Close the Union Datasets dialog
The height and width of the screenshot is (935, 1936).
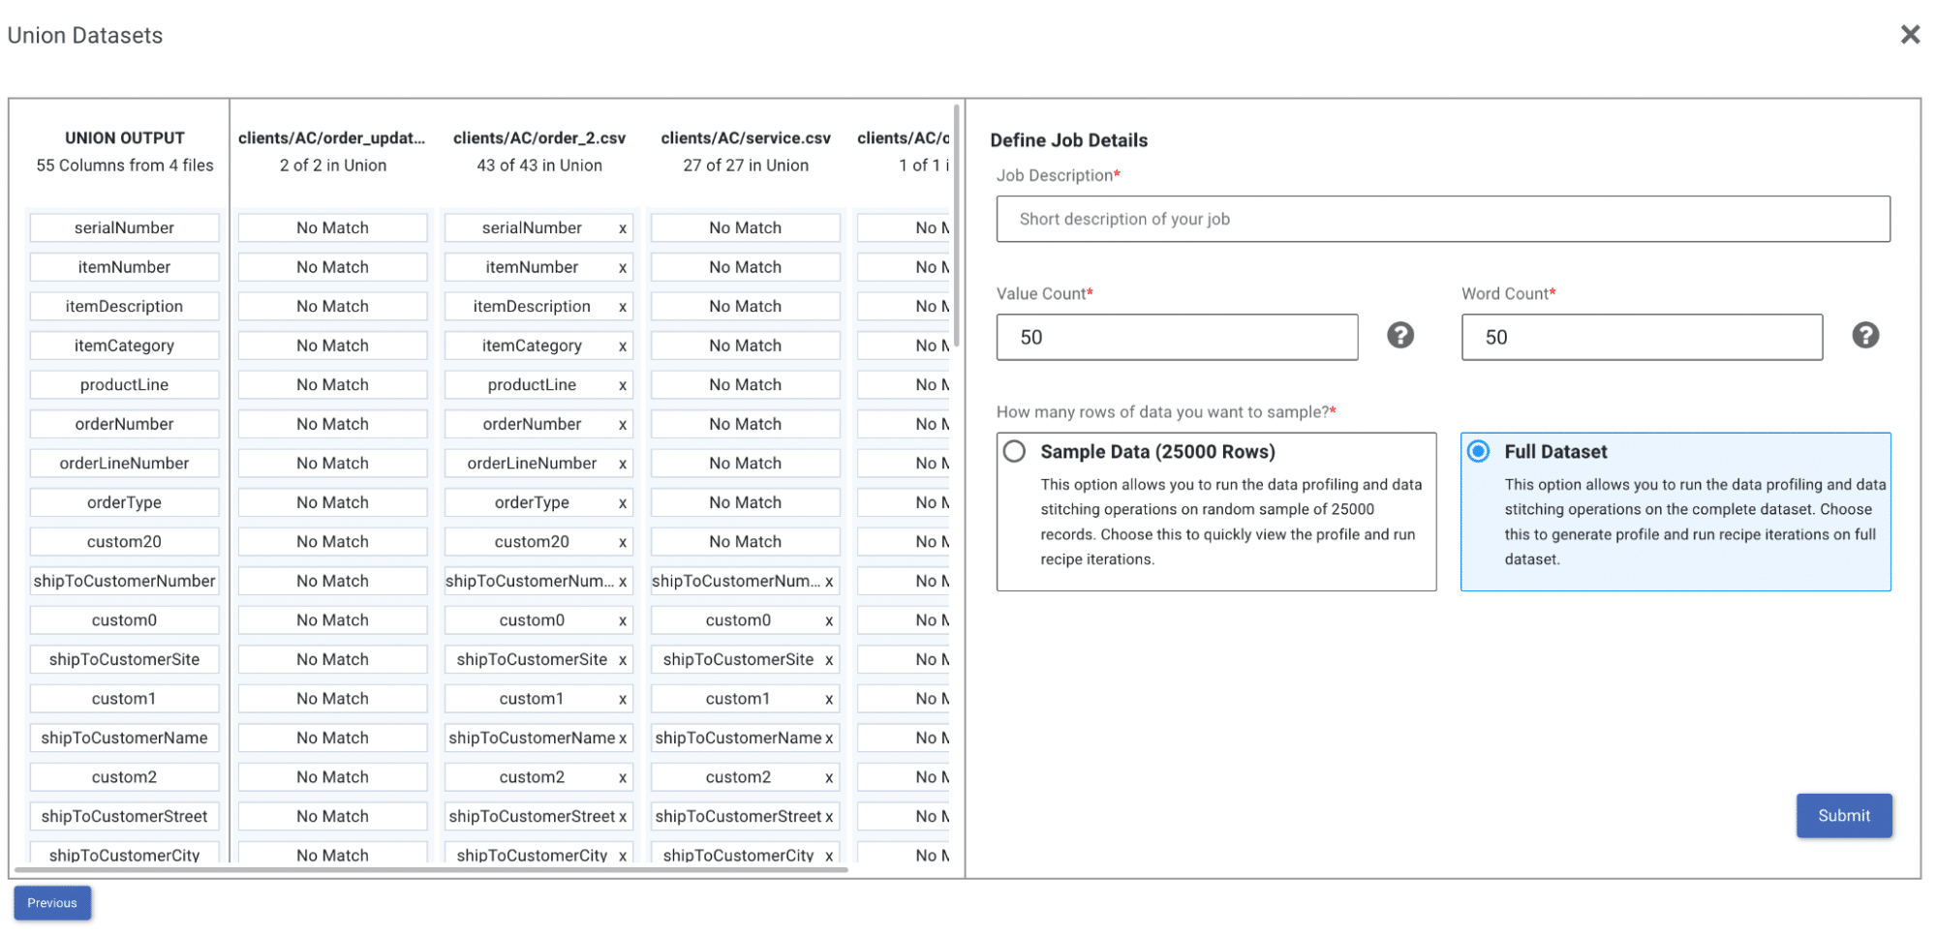pyautogui.click(x=1909, y=35)
